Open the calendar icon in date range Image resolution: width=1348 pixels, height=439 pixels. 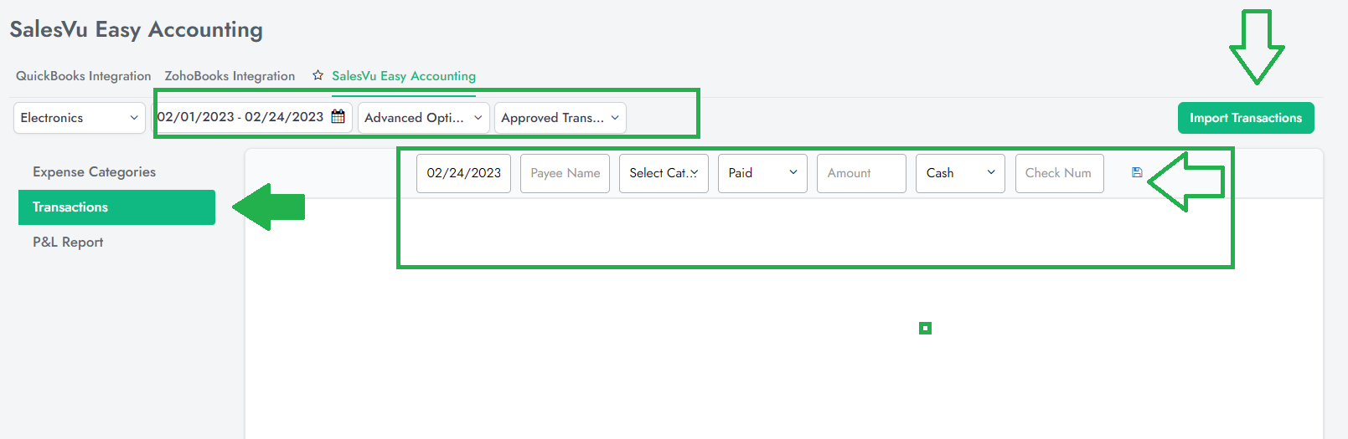(x=338, y=117)
